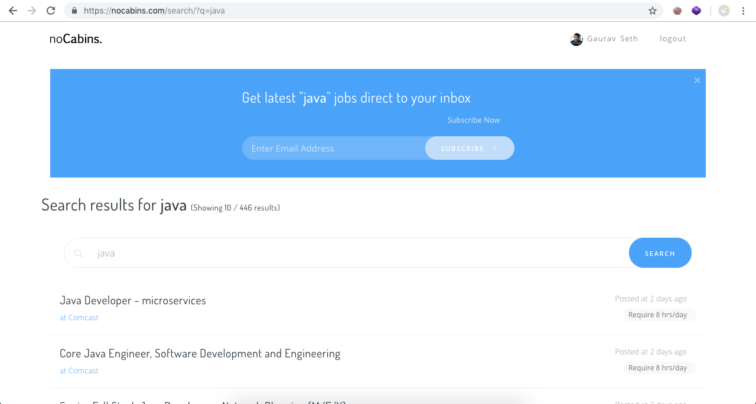Close the blue subscribe banner

[697, 80]
